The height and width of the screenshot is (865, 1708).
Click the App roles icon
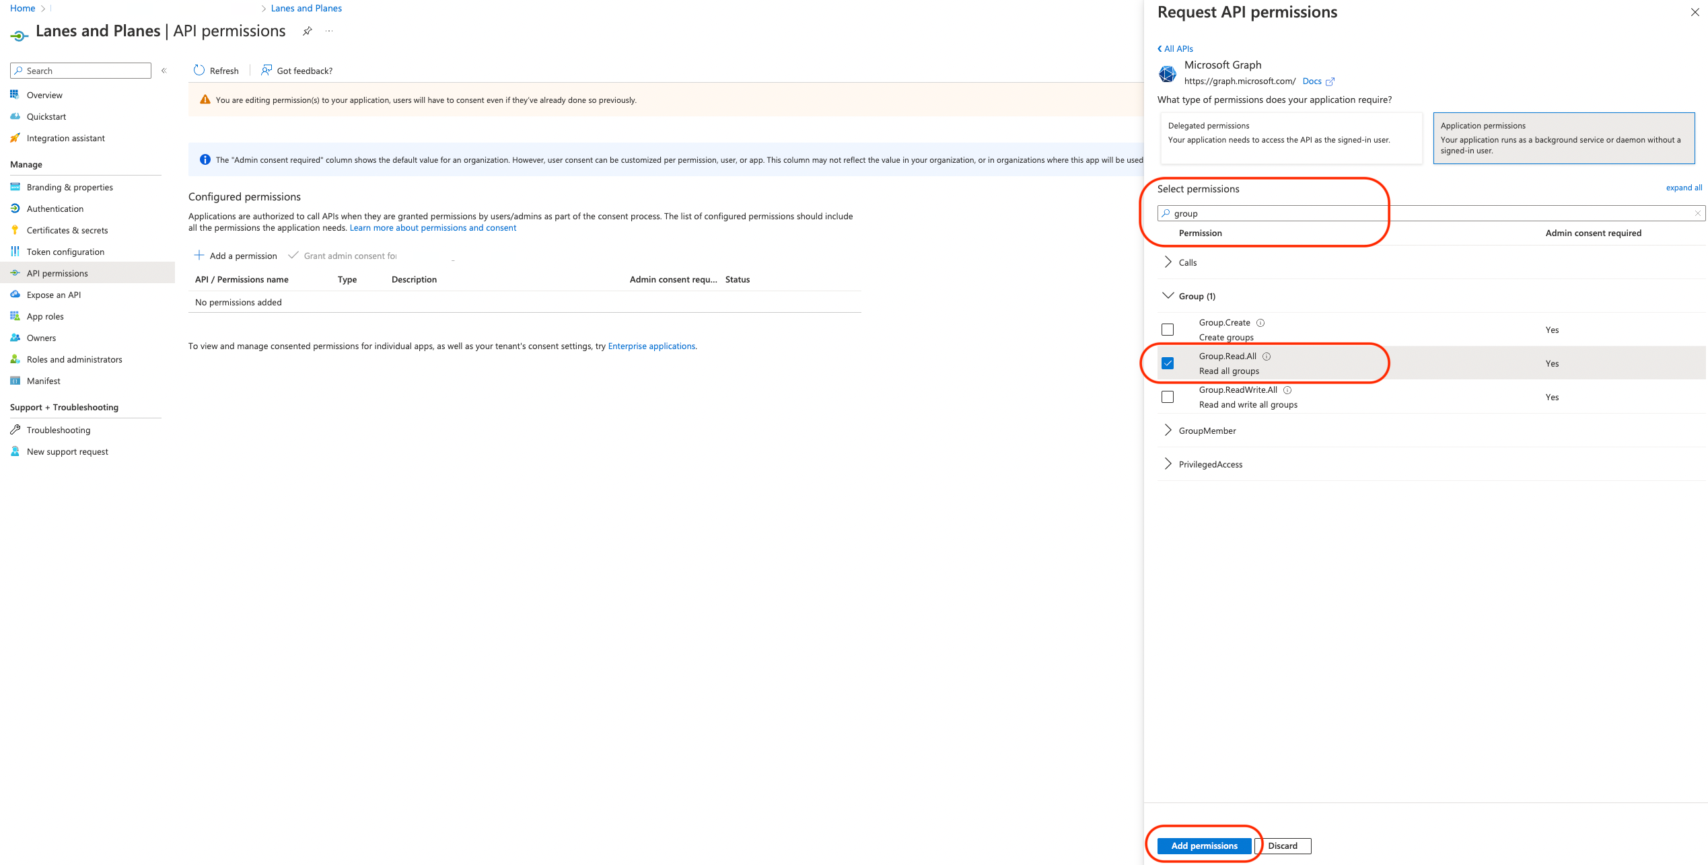click(15, 316)
